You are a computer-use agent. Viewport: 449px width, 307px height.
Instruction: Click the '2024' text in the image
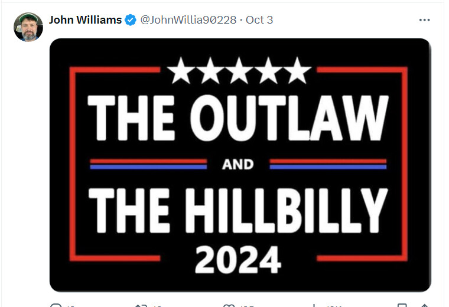click(238, 260)
